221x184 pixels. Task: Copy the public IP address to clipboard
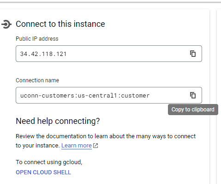pyautogui.click(x=193, y=54)
